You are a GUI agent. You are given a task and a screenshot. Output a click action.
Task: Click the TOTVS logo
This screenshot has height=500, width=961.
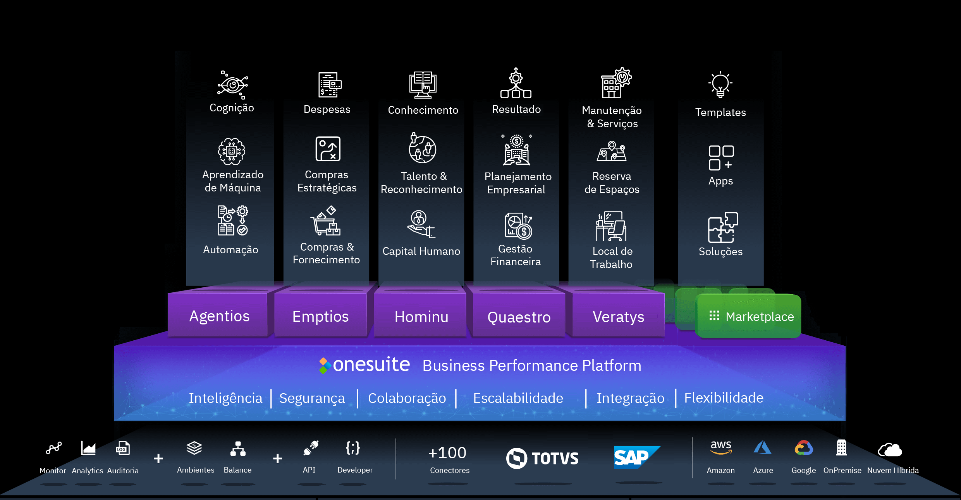pyautogui.click(x=542, y=457)
